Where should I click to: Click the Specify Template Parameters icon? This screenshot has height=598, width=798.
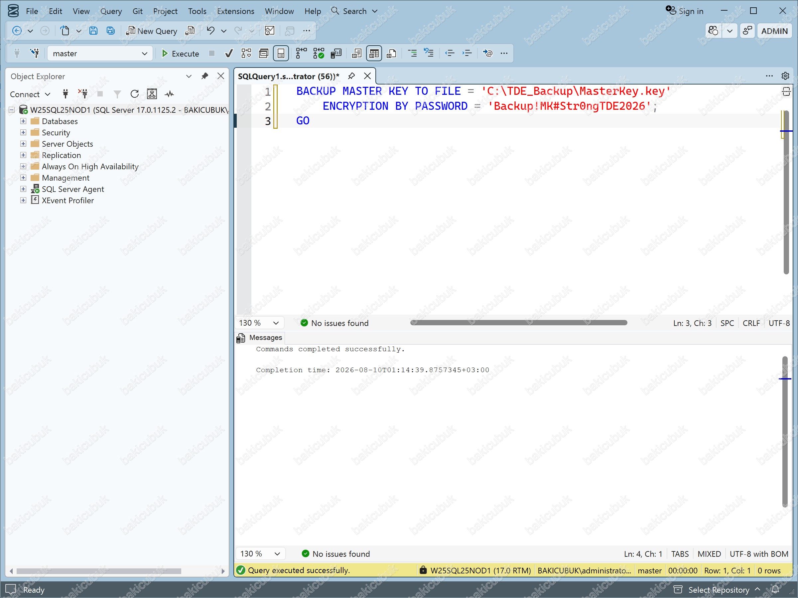tap(487, 54)
